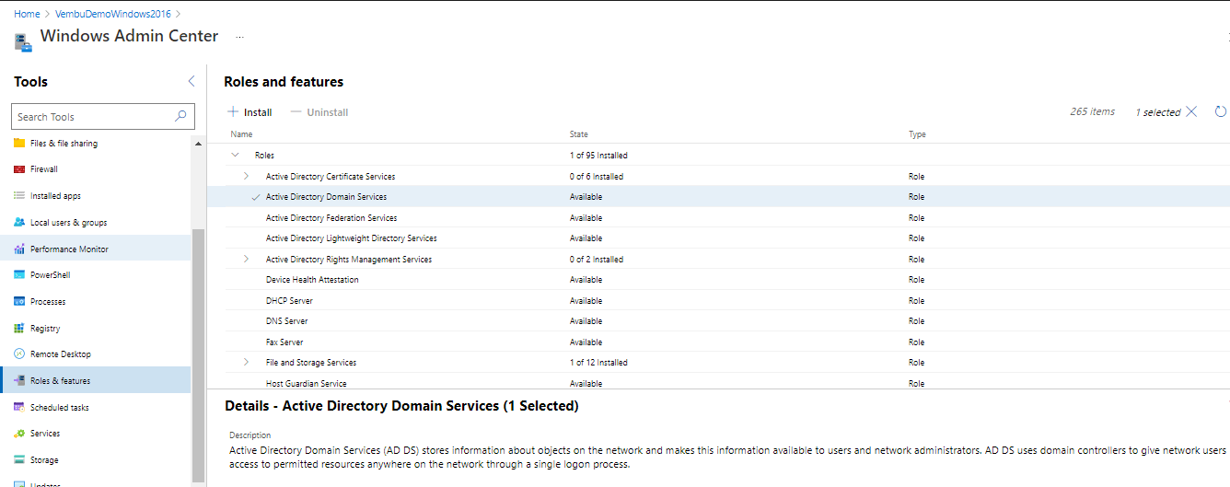Open the Registry tool

point(45,329)
